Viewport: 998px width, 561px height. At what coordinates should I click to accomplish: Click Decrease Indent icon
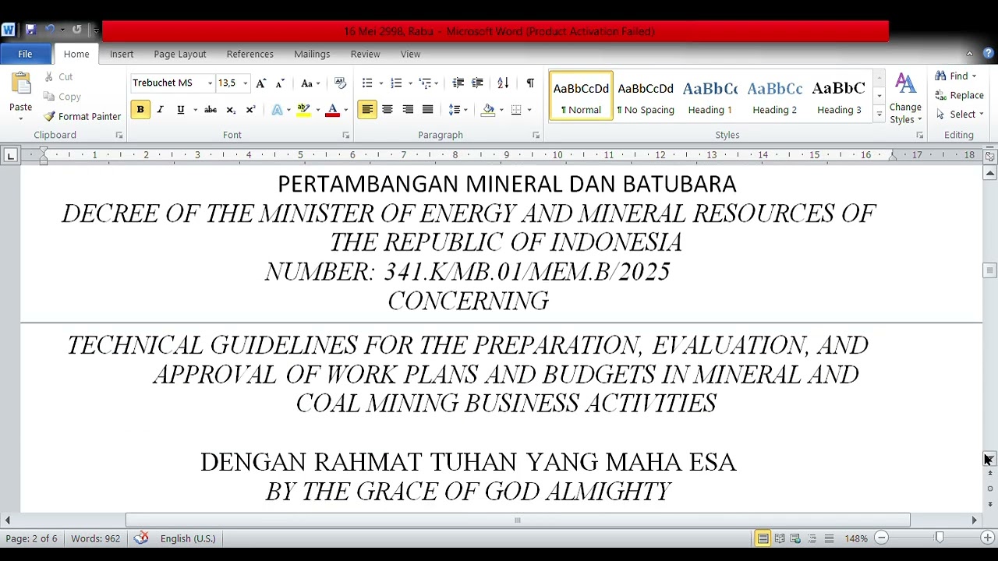tap(458, 83)
